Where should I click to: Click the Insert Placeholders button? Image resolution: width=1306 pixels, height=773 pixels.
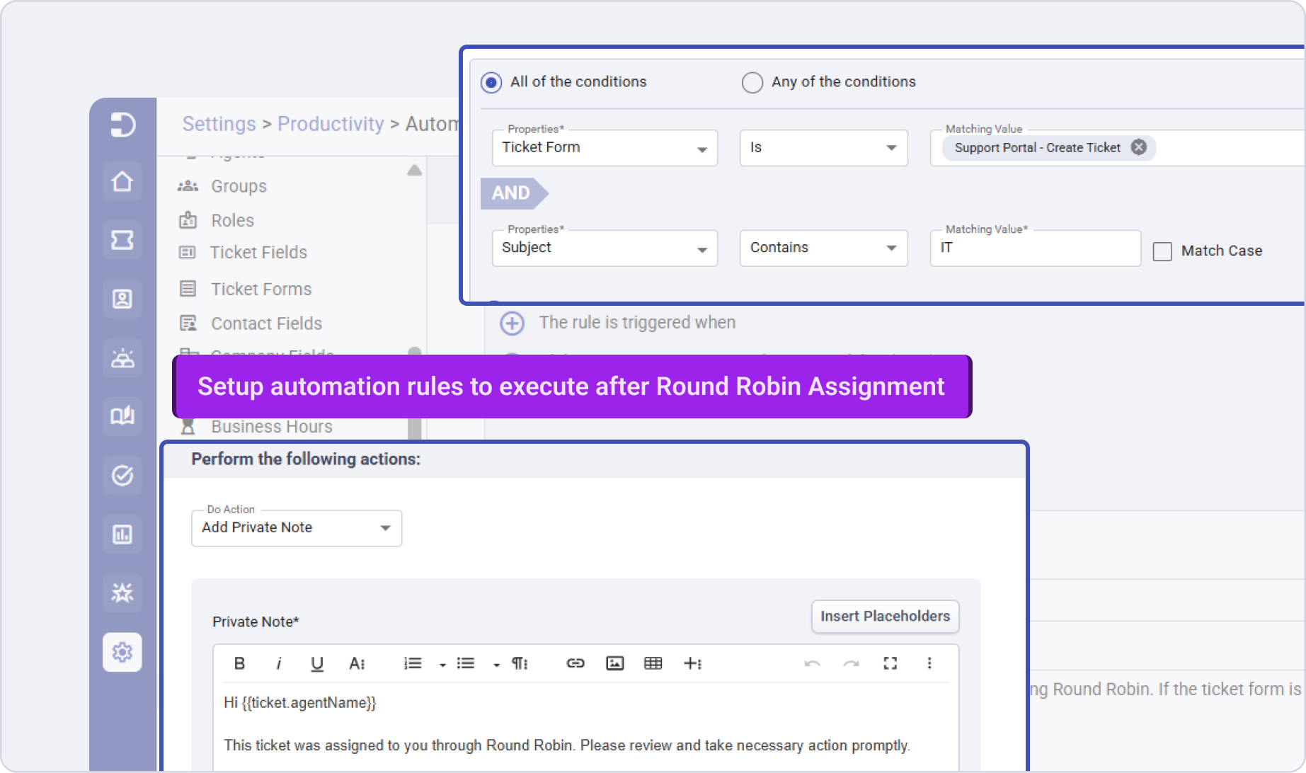tap(886, 617)
